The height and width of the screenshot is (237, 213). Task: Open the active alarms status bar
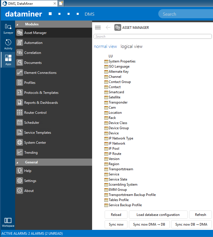coord(32,233)
